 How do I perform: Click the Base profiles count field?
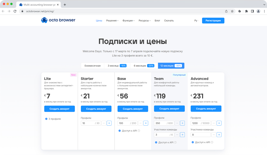click(x=127, y=123)
